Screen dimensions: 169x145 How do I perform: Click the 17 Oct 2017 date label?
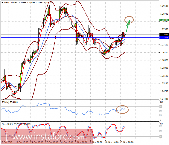tap(7, 143)
